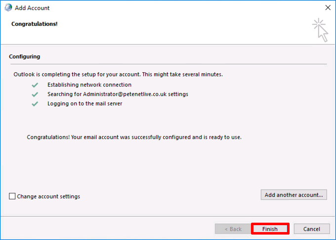Image resolution: width=336 pixels, height=240 pixels.
Task: Click the Cancel button
Action: tap(312, 229)
